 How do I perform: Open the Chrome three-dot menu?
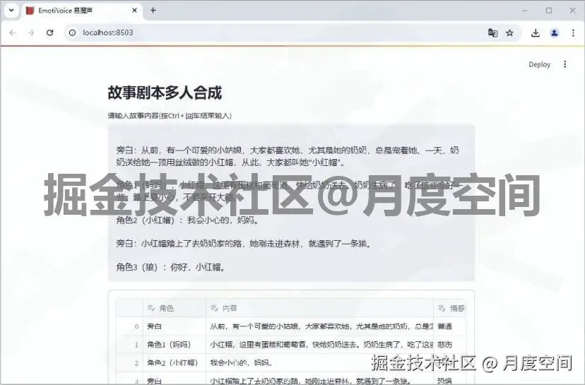(x=573, y=32)
